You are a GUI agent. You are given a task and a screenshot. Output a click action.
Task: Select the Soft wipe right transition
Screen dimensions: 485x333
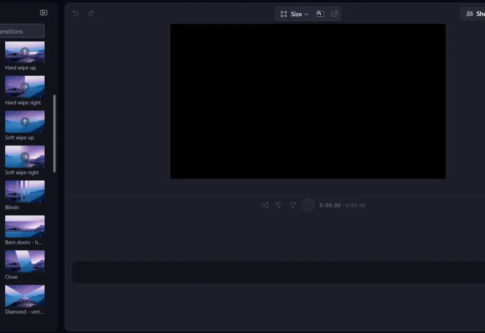tap(25, 157)
